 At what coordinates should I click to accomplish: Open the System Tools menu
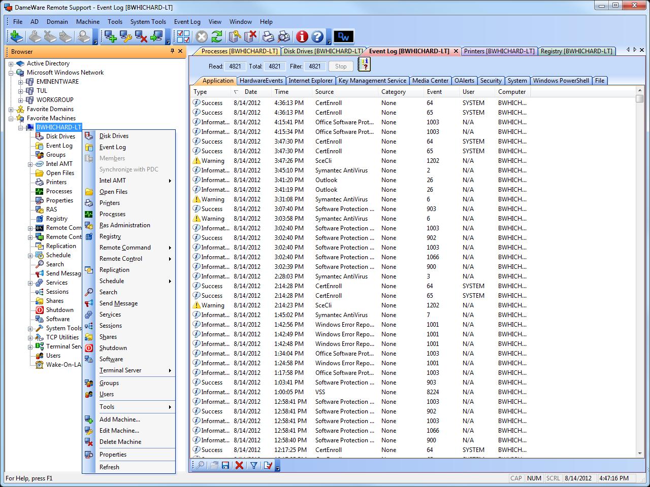coord(148,22)
